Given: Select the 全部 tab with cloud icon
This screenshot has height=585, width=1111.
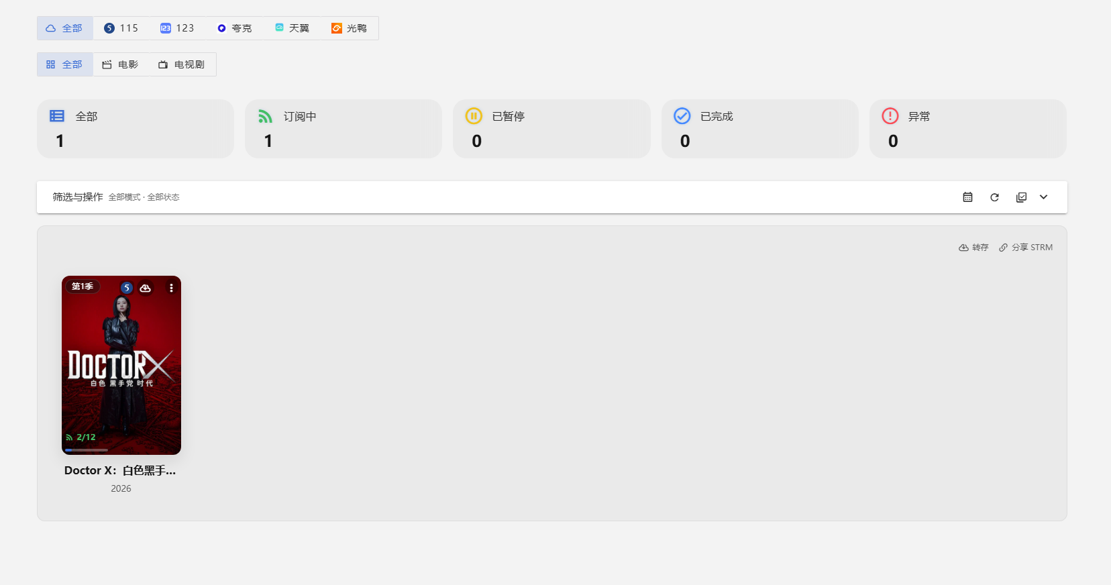Looking at the screenshot, I should [x=64, y=28].
